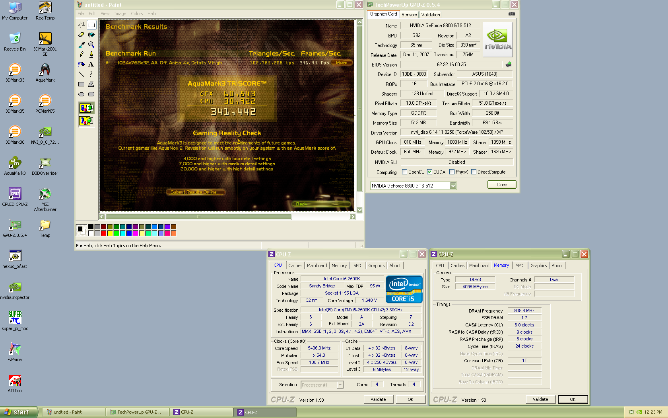Open the ATITool desktop icon
Viewport: 668px width, 418px height.
[x=15, y=383]
